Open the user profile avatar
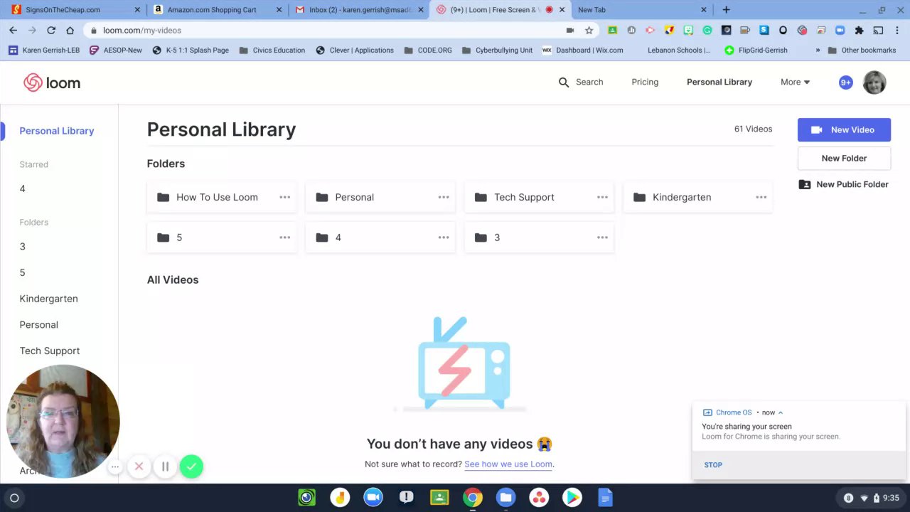Viewport: 910px width, 512px height. (874, 82)
